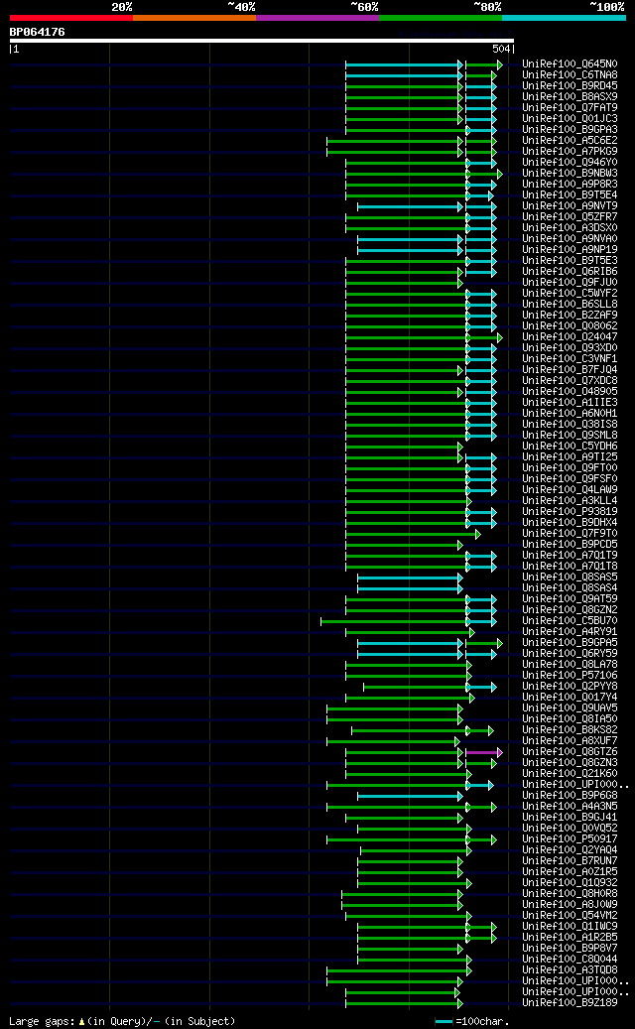Select the BP064176 query name

point(38,32)
